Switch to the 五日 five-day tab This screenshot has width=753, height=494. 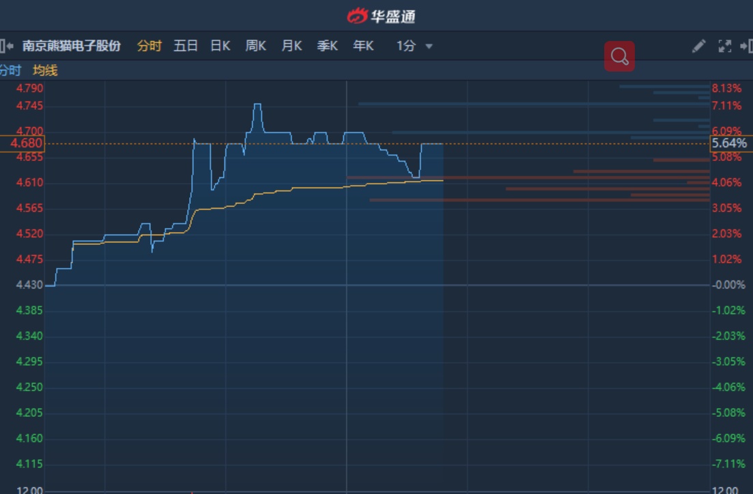[186, 46]
